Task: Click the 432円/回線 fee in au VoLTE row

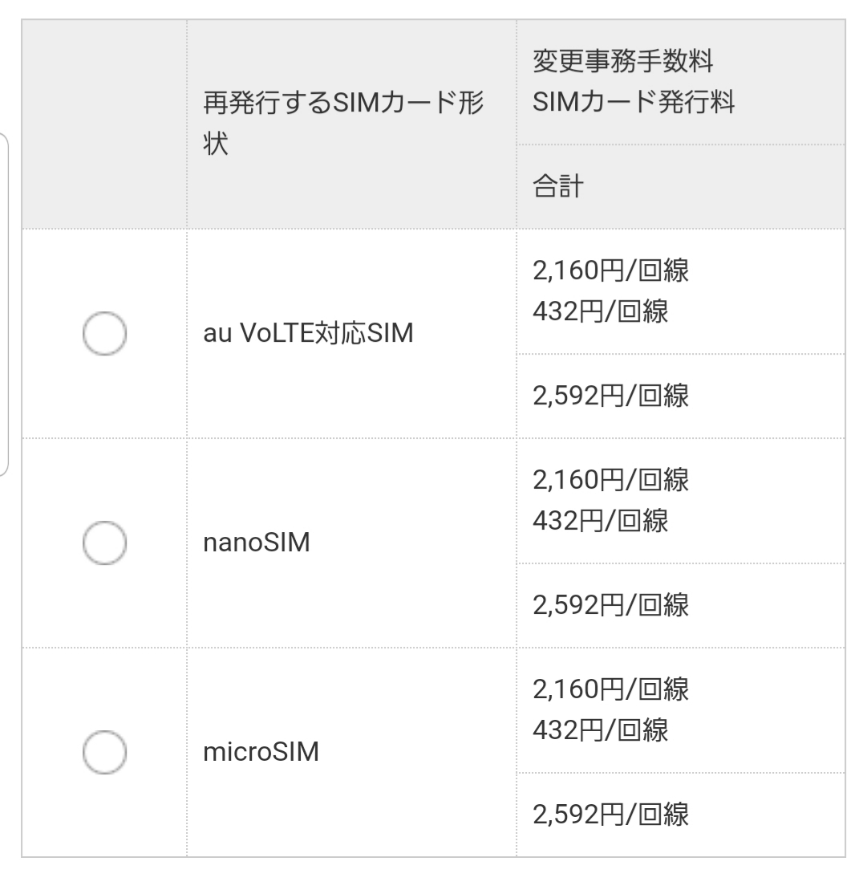Action: 601,311
